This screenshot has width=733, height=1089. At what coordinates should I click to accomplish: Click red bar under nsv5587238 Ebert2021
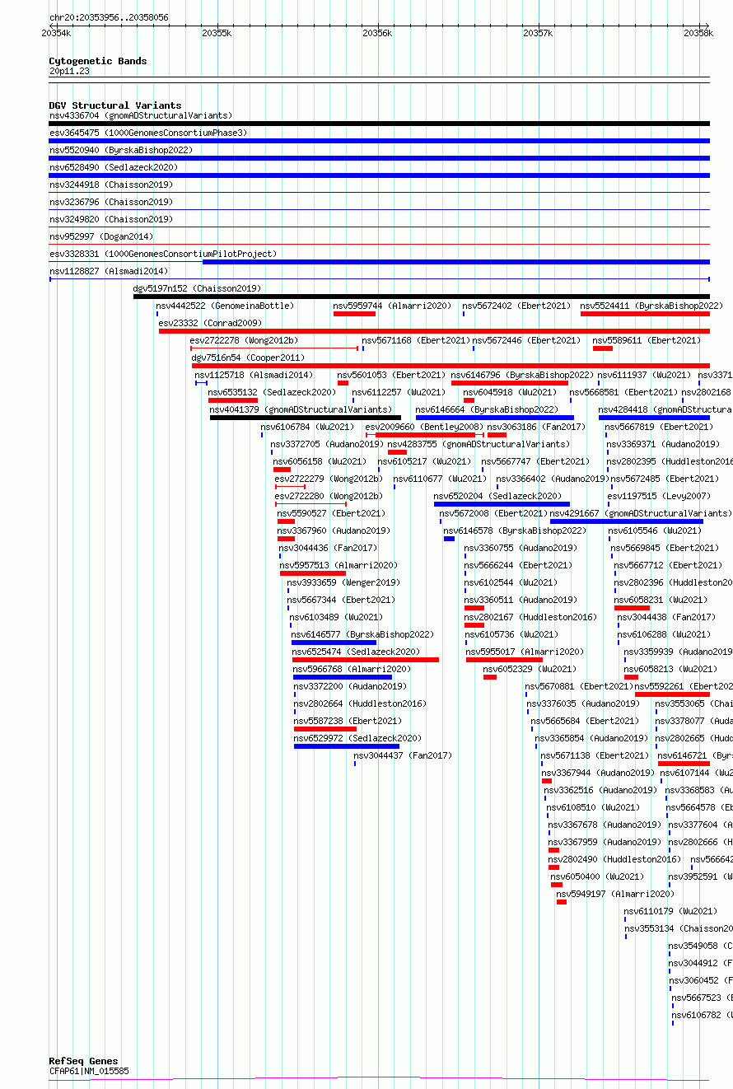coord(325,729)
